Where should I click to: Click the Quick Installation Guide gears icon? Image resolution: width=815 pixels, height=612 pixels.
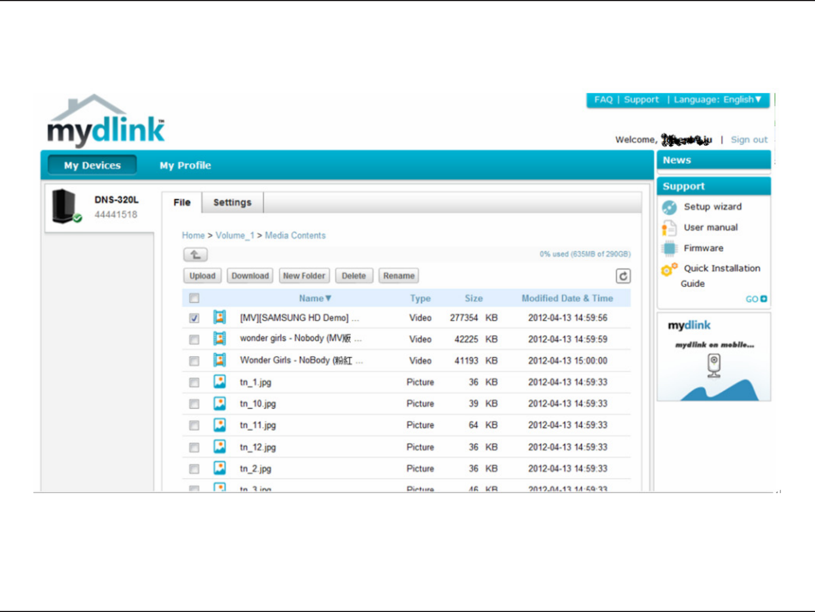point(670,269)
